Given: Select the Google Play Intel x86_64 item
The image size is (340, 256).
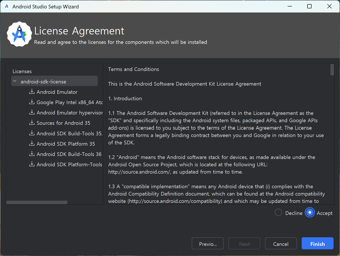Looking at the screenshot, I should (x=69, y=102).
